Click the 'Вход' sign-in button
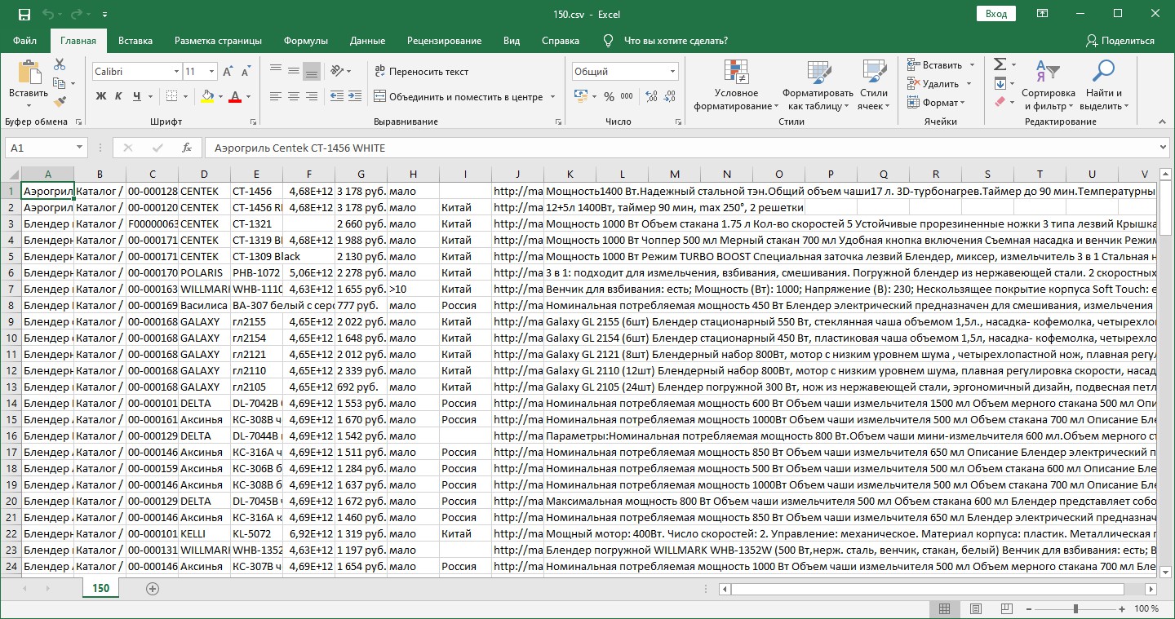 tap(995, 14)
